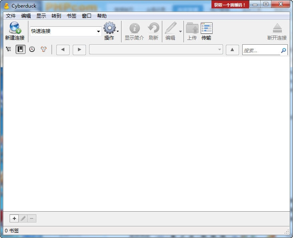
Task: Open the edit tool dropdown arrow
Action: tap(180, 32)
